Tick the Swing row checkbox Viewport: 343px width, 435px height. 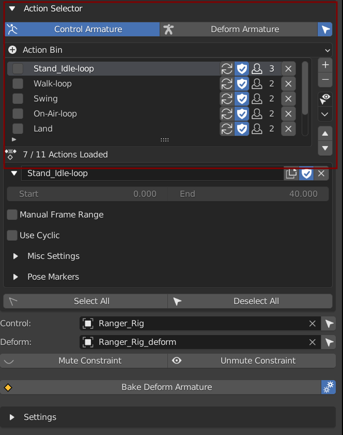tap(18, 98)
